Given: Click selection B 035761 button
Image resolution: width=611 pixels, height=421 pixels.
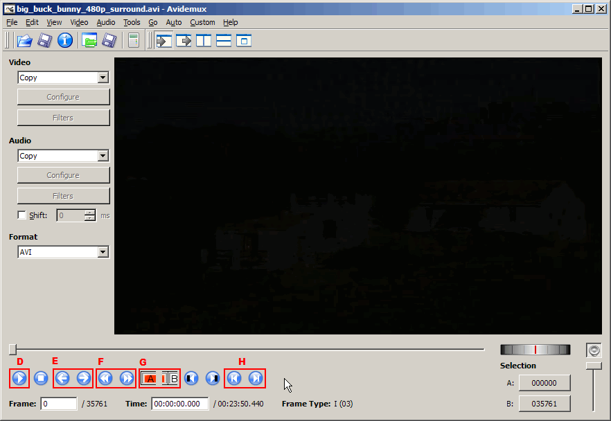Looking at the screenshot, I should point(544,404).
